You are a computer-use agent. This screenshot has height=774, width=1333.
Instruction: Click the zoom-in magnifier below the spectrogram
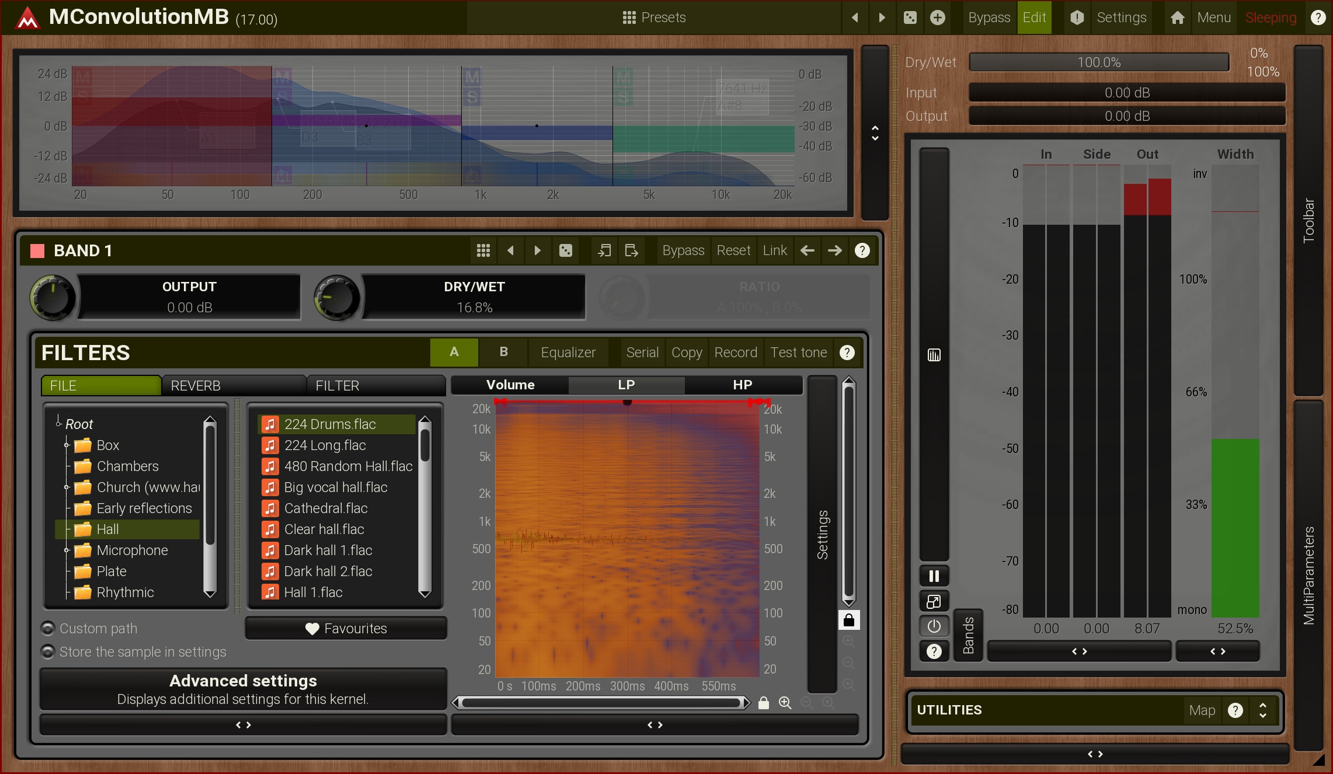785,703
